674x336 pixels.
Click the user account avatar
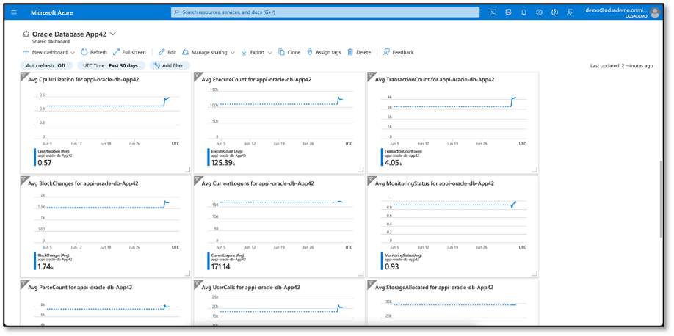(x=655, y=12)
